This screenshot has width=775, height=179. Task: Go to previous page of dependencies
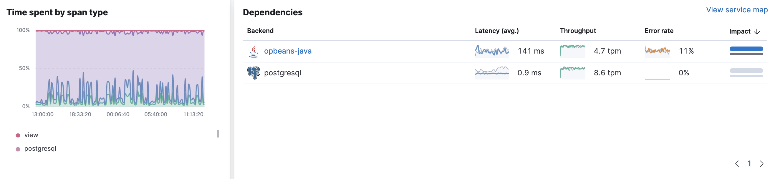pos(737,164)
